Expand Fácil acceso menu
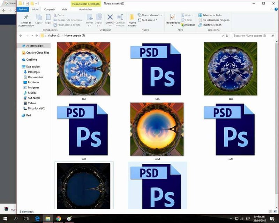Image resolution: width=279 pixels, height=223 pixels. 148,20
